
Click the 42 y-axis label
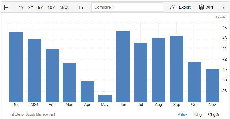(x=224, y=59)
